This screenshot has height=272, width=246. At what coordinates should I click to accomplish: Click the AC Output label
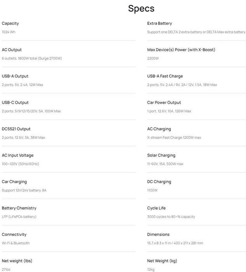[x=12, y=50]
